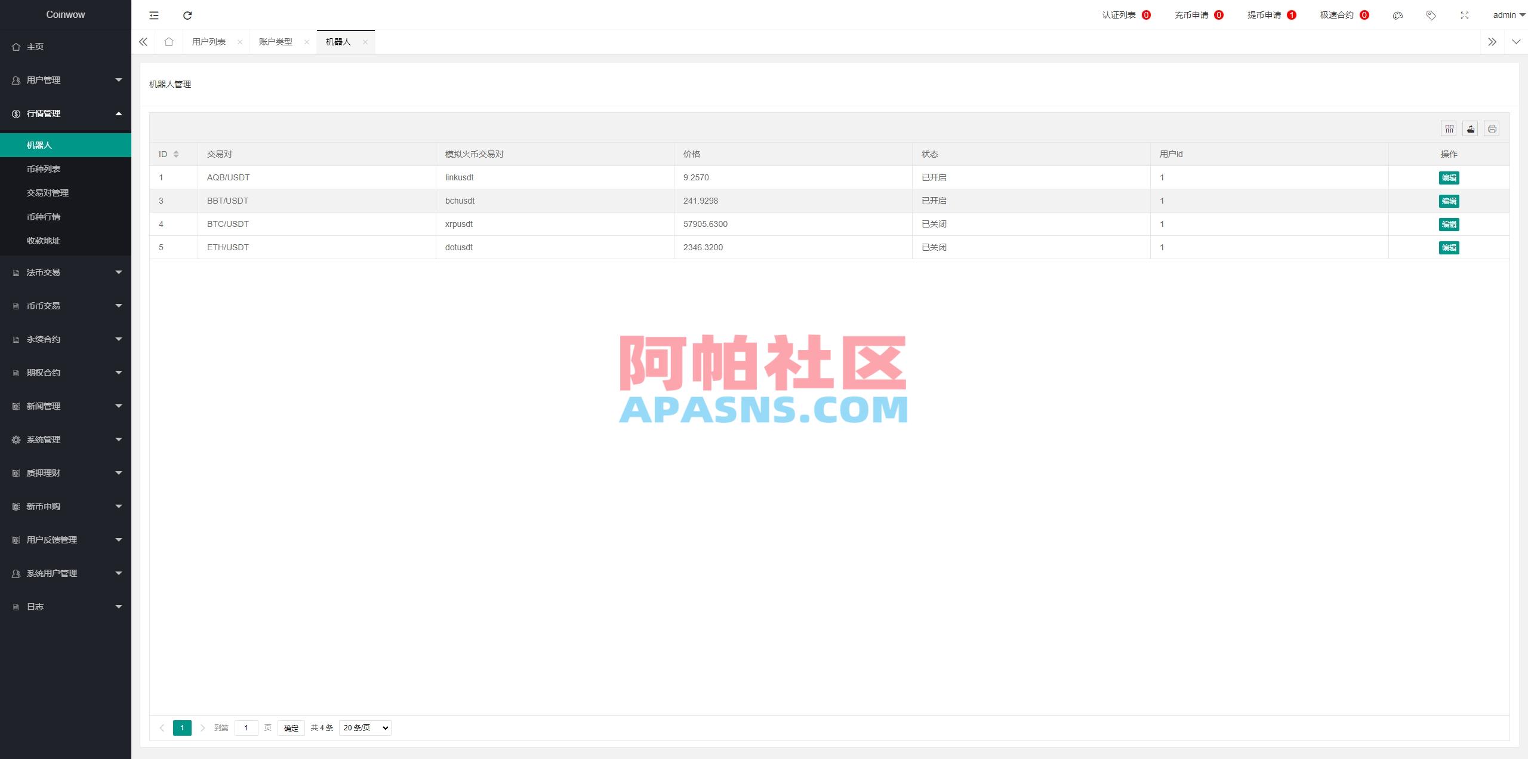Close the 账户类型 tab
Image resolution: width=1528 pixels, height=759 pixels.
pos(307,42)
